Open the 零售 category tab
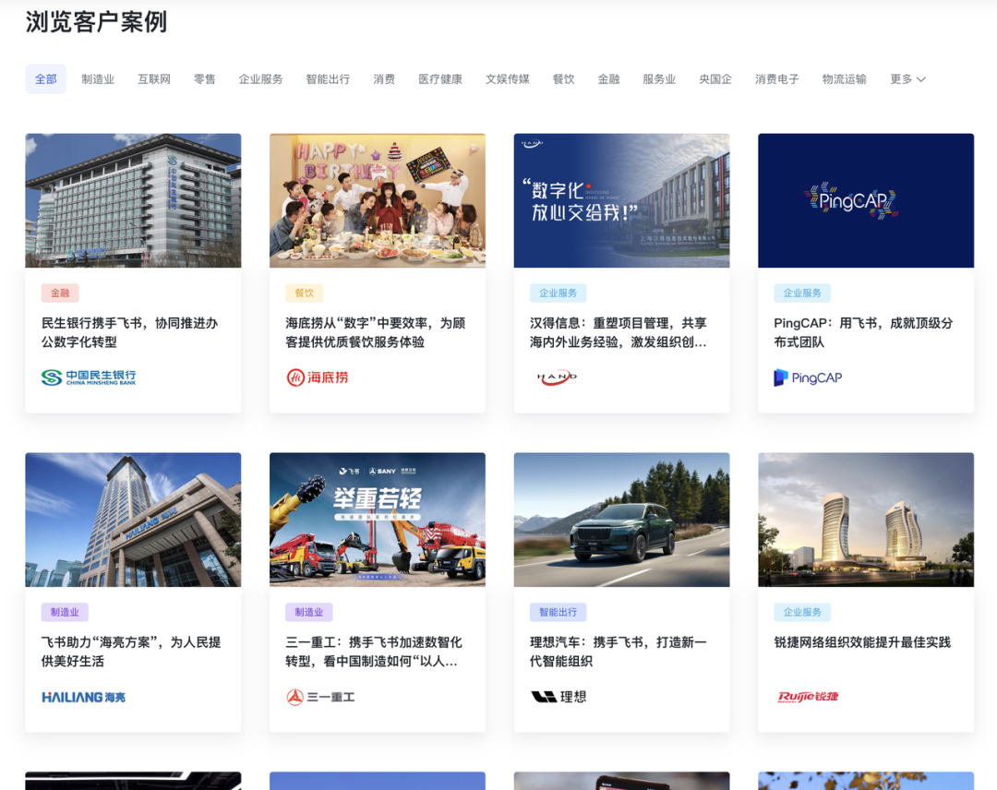The image size is (997, 790). tap(205, 79)
